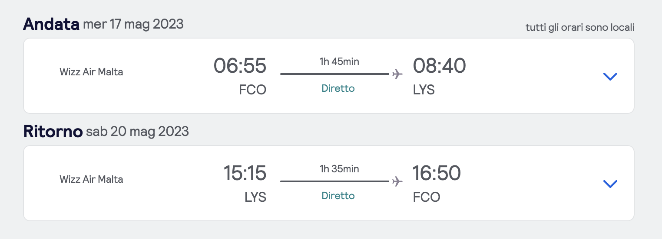Click the return departure time 15:15
Screen dimensions: 662x239
pyautogui.click(x=245, y=173)
